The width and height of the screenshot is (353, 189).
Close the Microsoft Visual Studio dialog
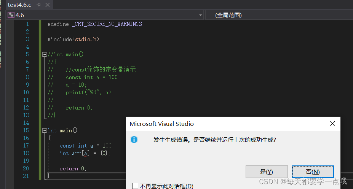332,124
